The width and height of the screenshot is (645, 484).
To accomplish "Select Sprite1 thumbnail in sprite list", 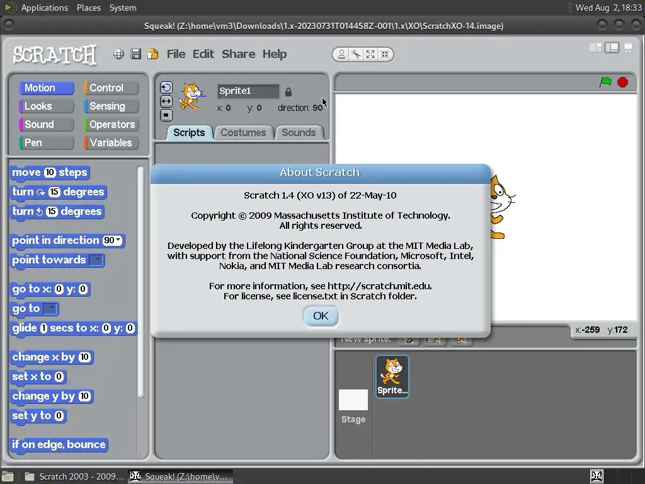I will [392, 377].
